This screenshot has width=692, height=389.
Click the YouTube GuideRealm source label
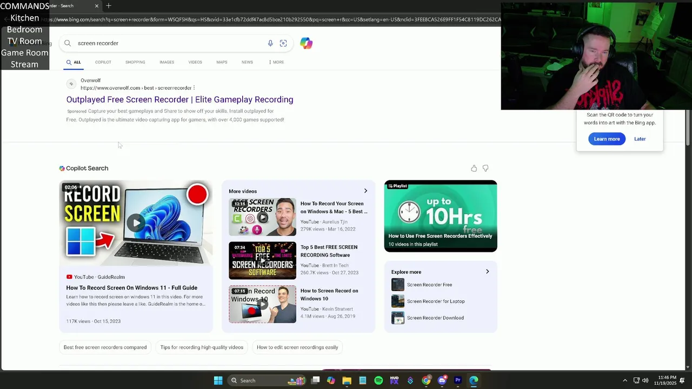click(96, 277)
